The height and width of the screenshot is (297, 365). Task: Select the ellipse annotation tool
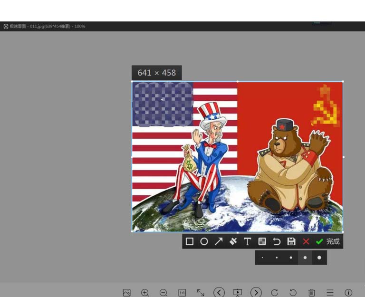pos(204,241)
